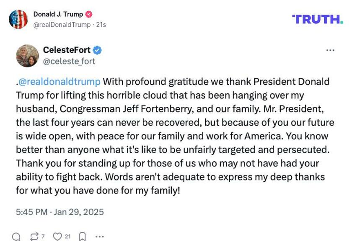Visit @celeste_fort's profile handle

point(70,61)
